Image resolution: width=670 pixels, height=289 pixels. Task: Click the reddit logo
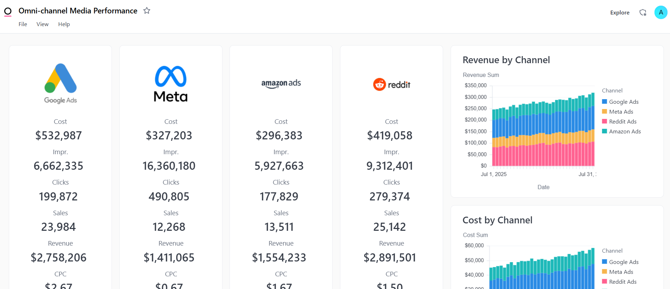(x=391, y=84)
